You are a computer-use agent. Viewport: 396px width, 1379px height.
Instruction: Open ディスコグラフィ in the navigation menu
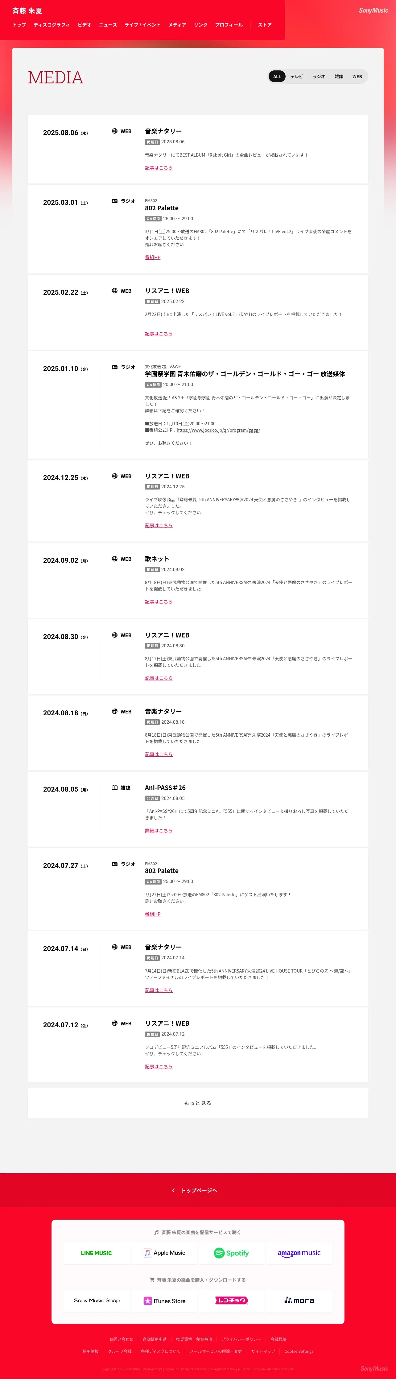click(52, 25)
